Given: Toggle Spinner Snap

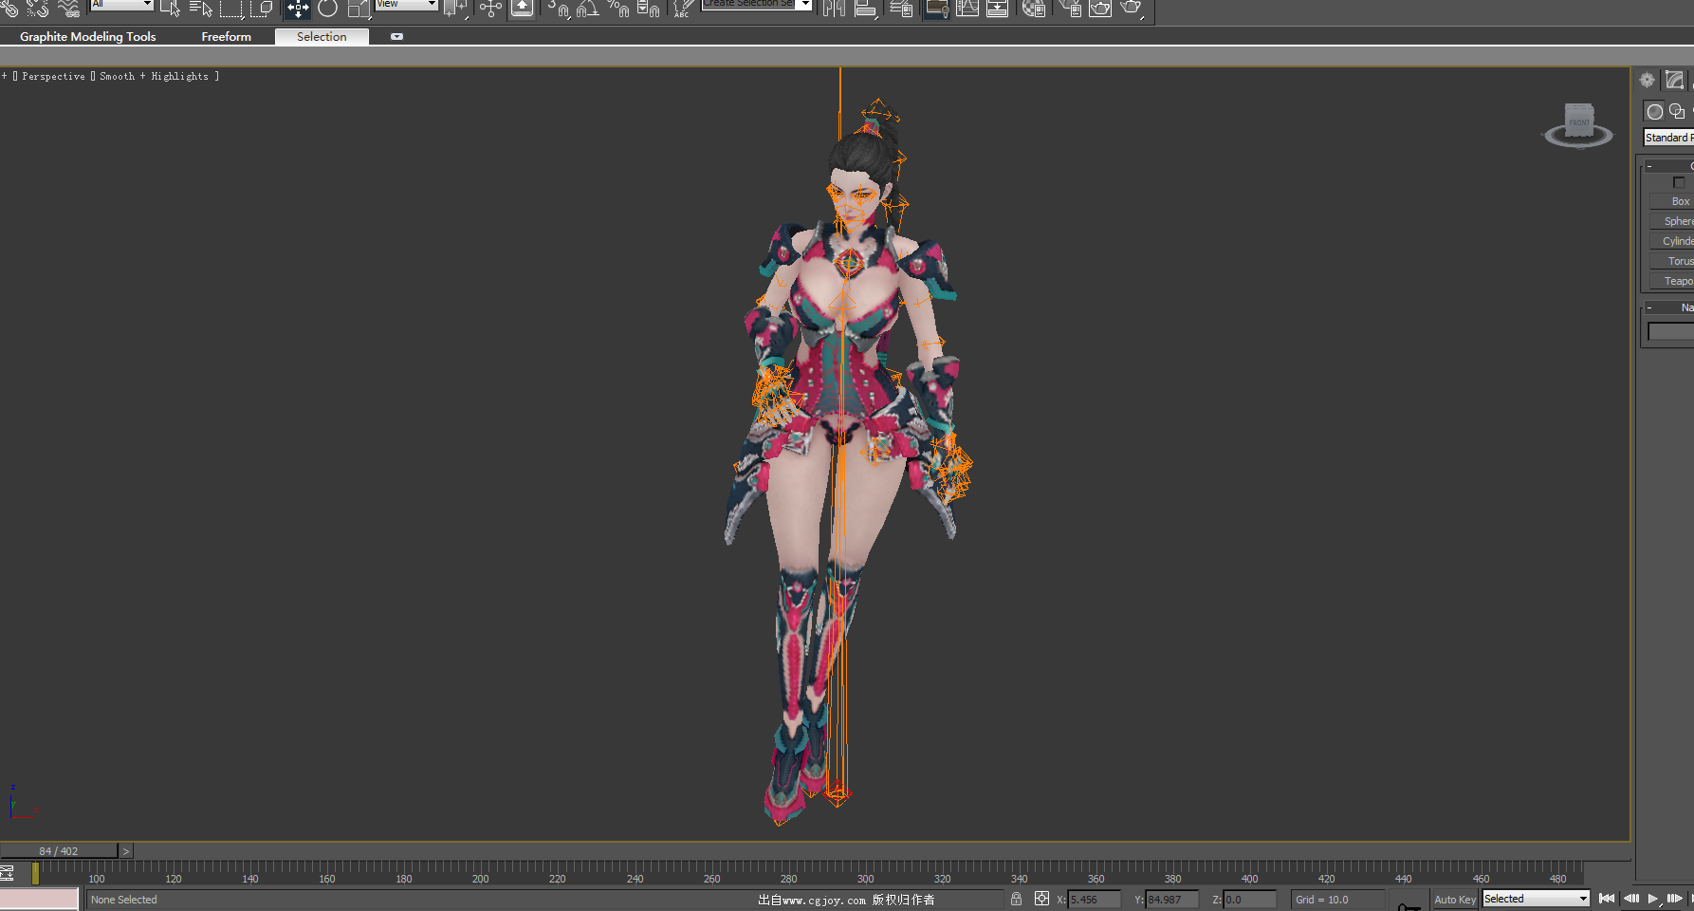Looking at the screenshot, I should (x=649, y=9).
